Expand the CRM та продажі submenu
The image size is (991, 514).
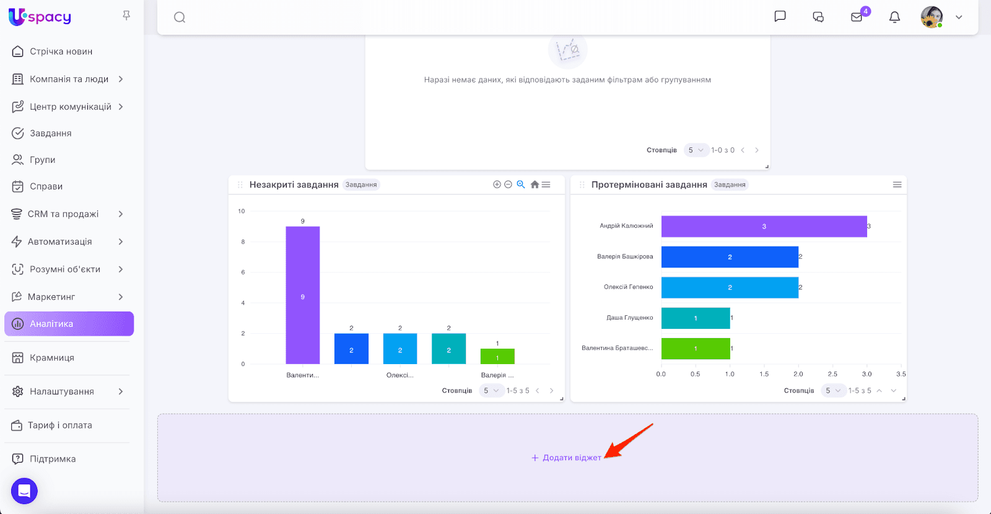[121, 214]
